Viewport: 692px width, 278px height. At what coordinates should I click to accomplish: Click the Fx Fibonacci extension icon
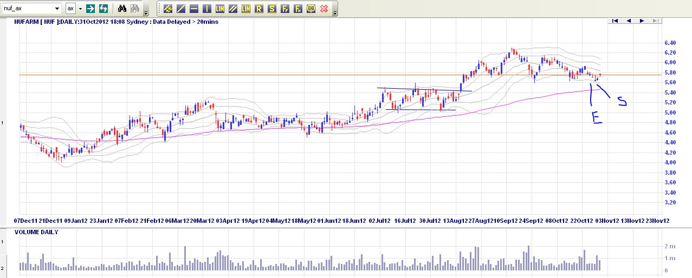298,9
